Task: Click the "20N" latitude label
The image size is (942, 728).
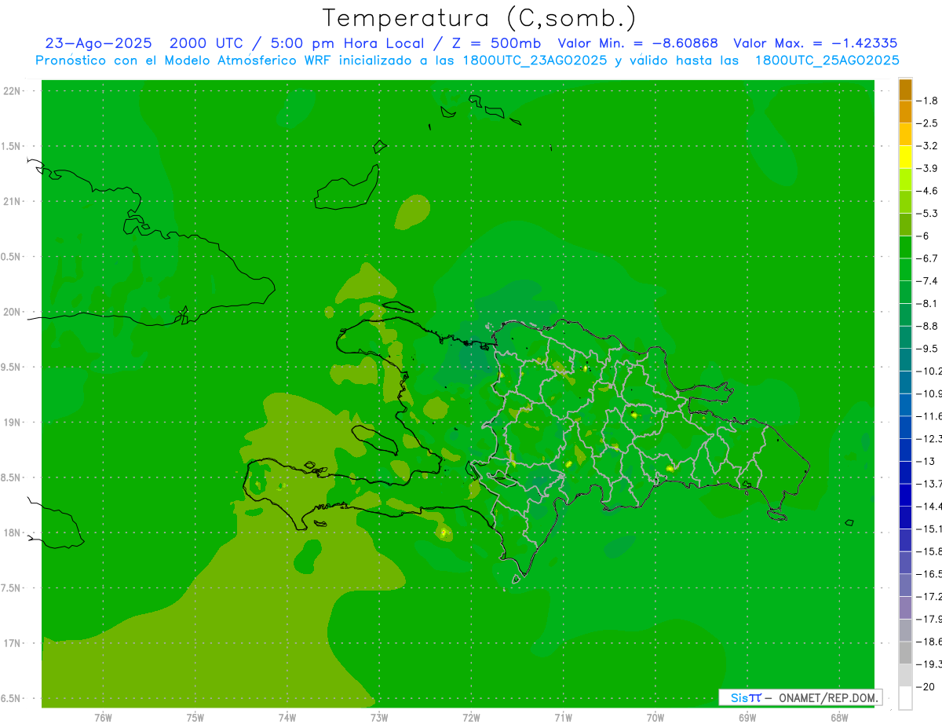Action: 12,313
